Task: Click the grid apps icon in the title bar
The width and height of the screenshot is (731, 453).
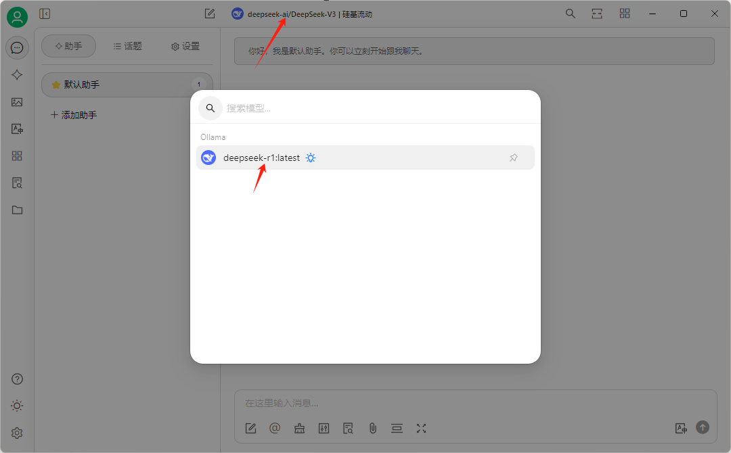Action: tap(625, 14)
